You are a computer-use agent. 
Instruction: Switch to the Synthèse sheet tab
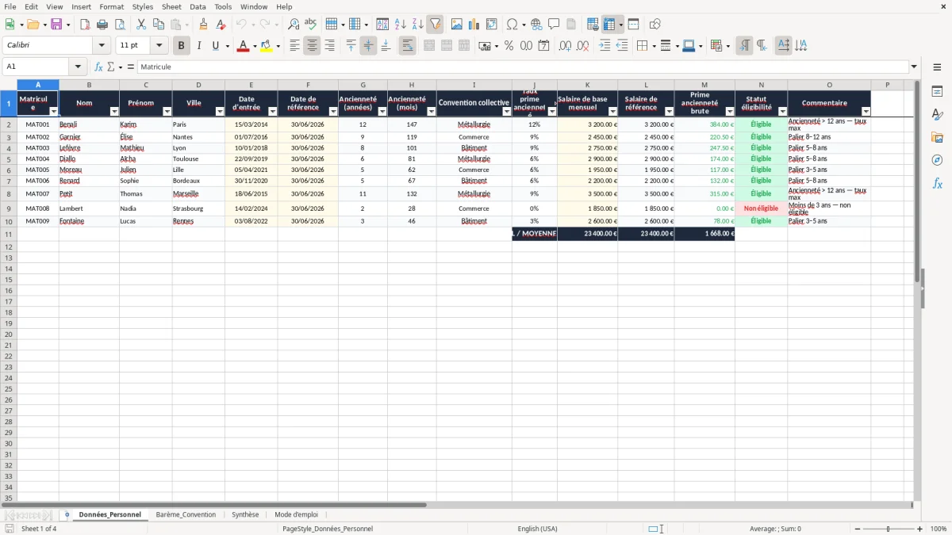click(245, 514)
